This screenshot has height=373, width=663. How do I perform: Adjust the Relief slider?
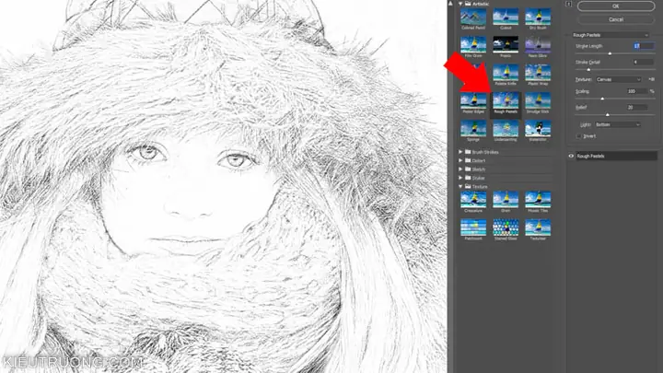(608, 114)
